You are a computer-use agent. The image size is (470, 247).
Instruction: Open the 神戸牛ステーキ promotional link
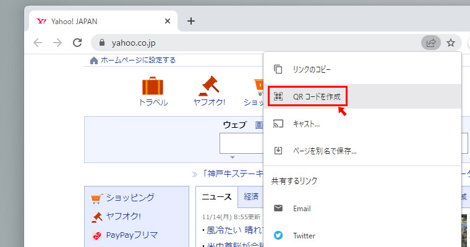click(x=233, y=174)
